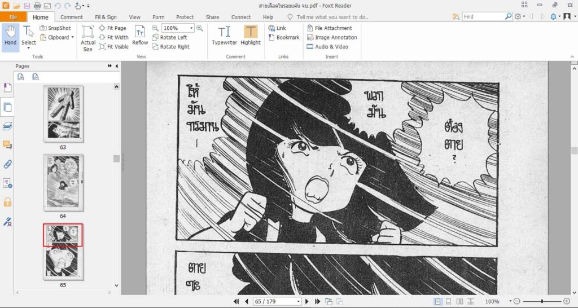Screen dimensions: 578x308
Task: Click the Undo quick access icon
Action: click(x=57, y=6)
